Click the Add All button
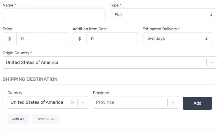Image resolution: width=220 pixels, height=134 pixels. pos(18,119)
